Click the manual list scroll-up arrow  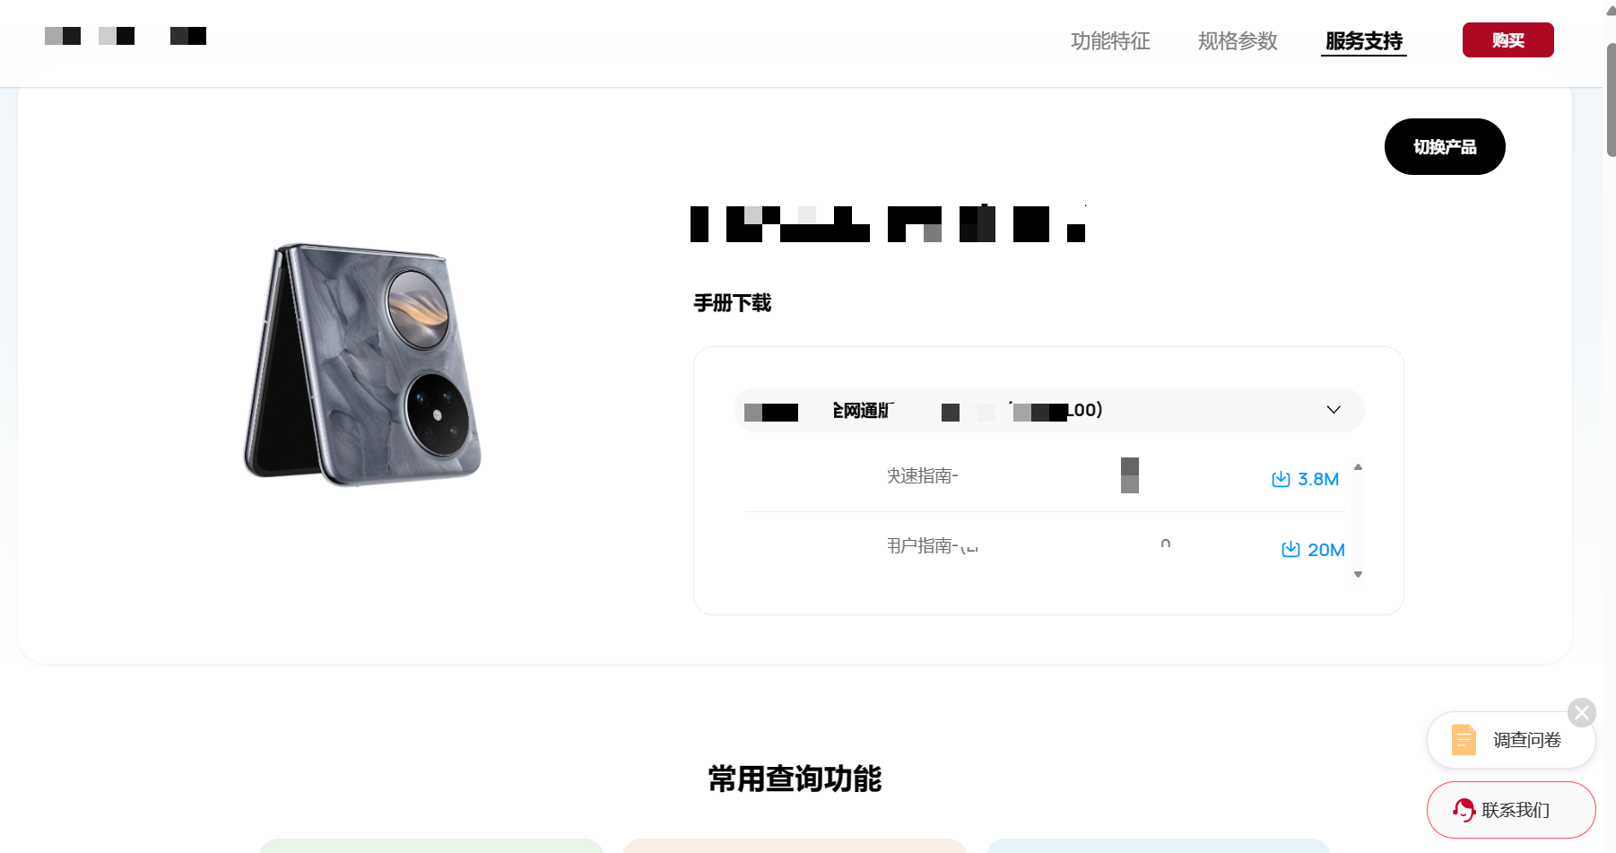pyautogui.click(x=1358, y=467)
